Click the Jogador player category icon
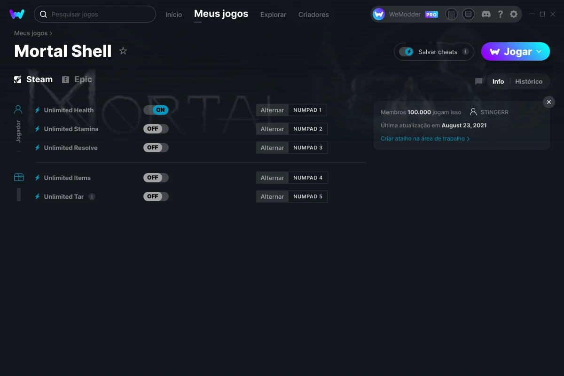Screen dimensions: 564x376 [x=18, y=110]
